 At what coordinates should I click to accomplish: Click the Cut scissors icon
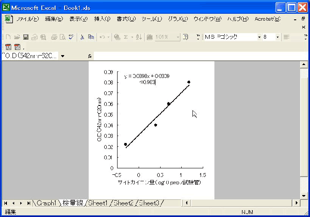[x=82, y=37]
